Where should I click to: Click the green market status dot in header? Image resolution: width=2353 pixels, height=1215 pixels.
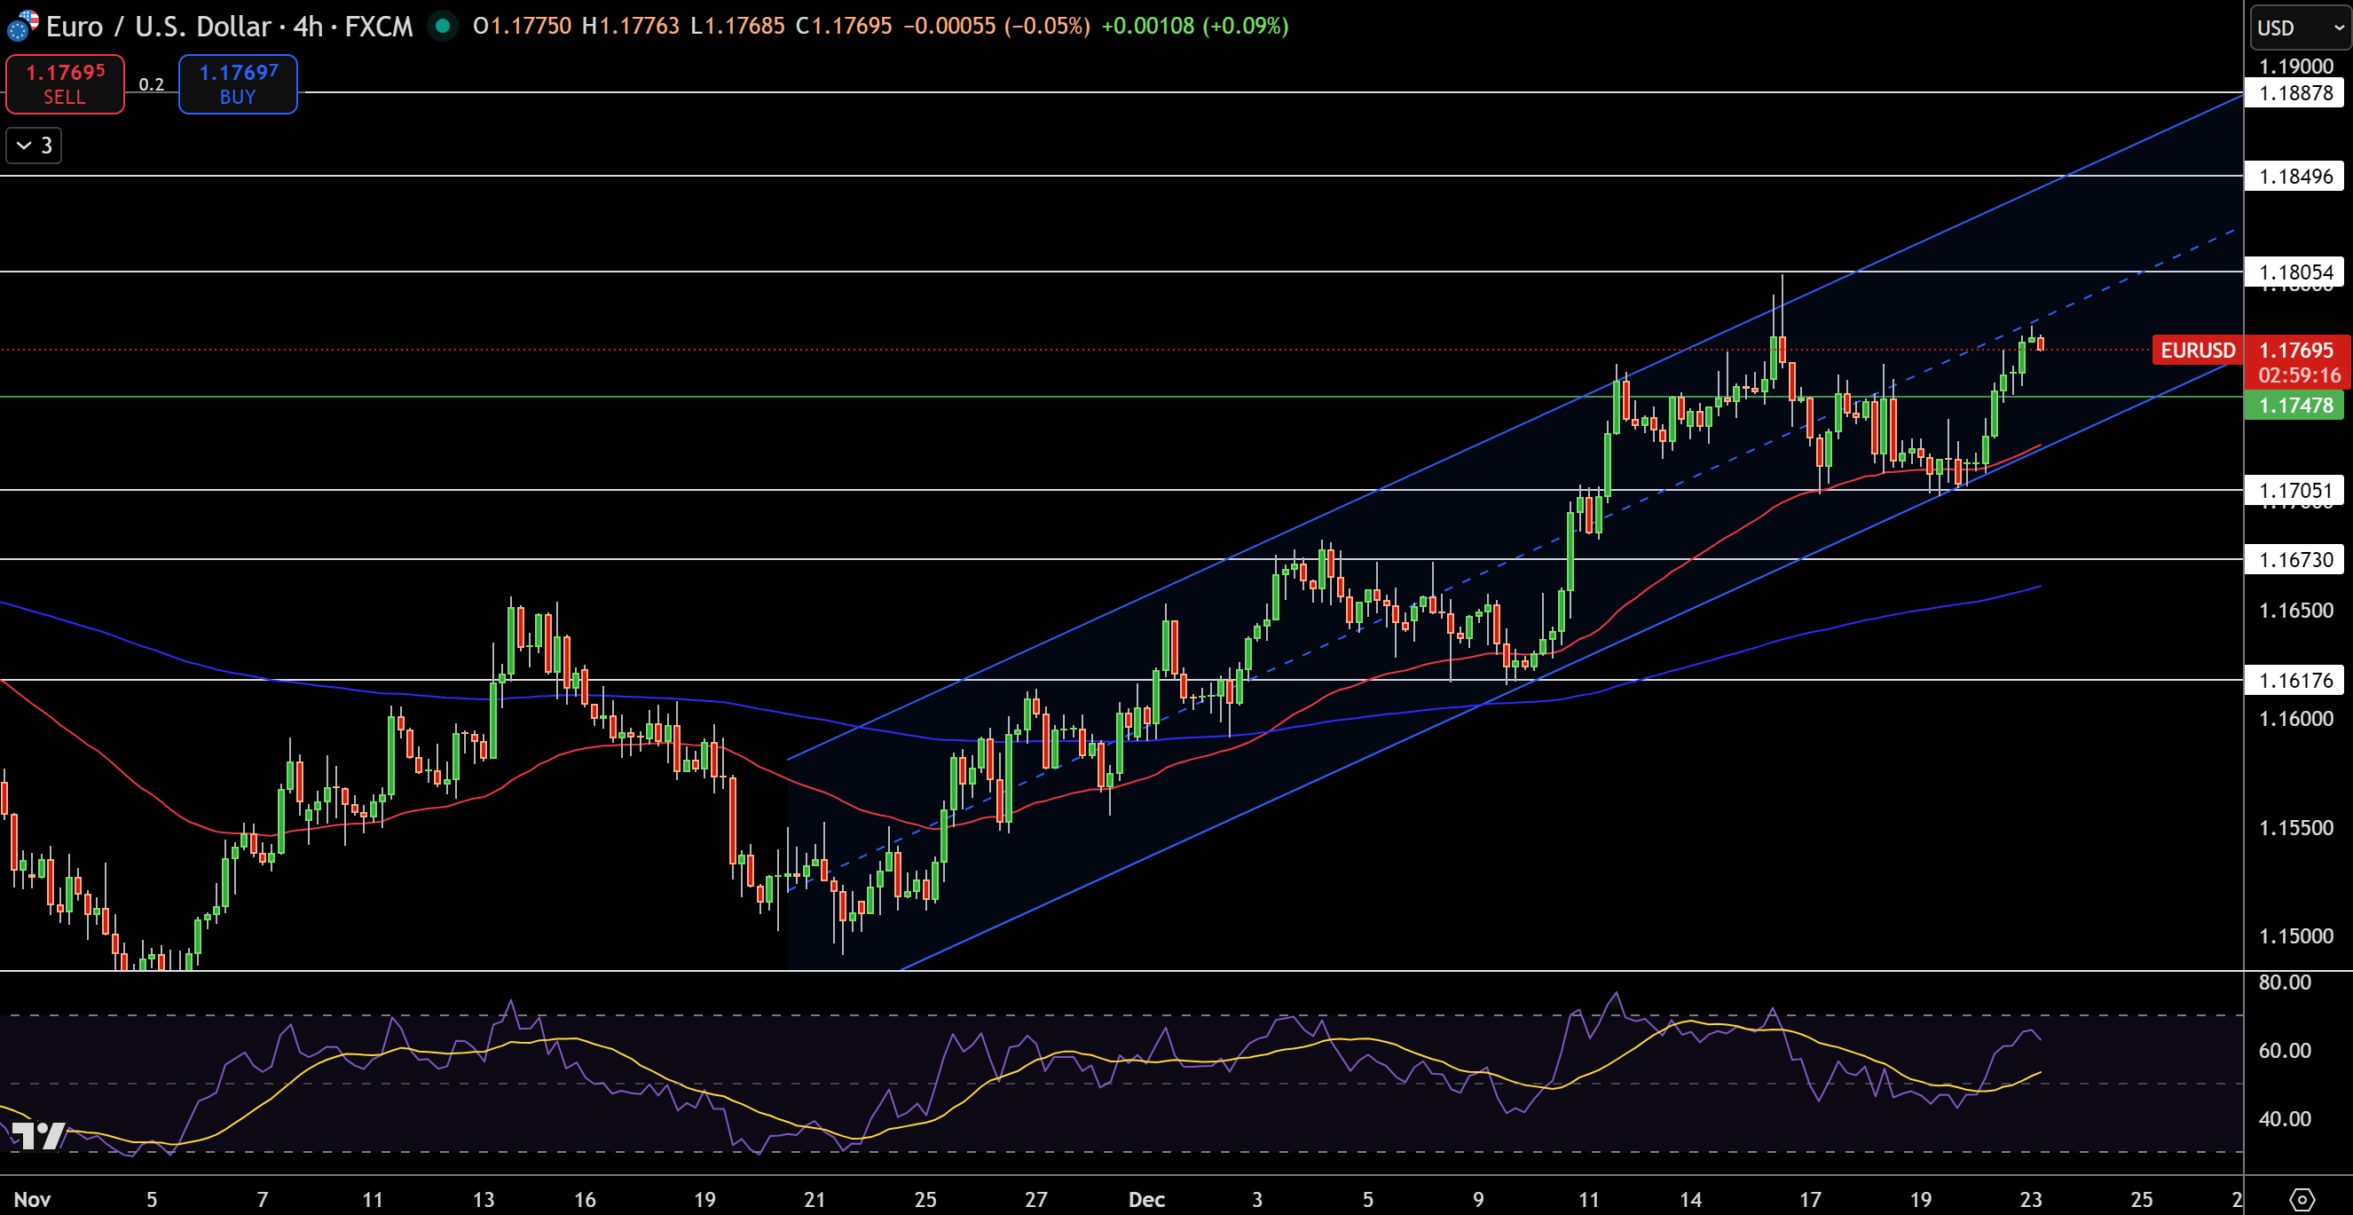pos(442,28)
